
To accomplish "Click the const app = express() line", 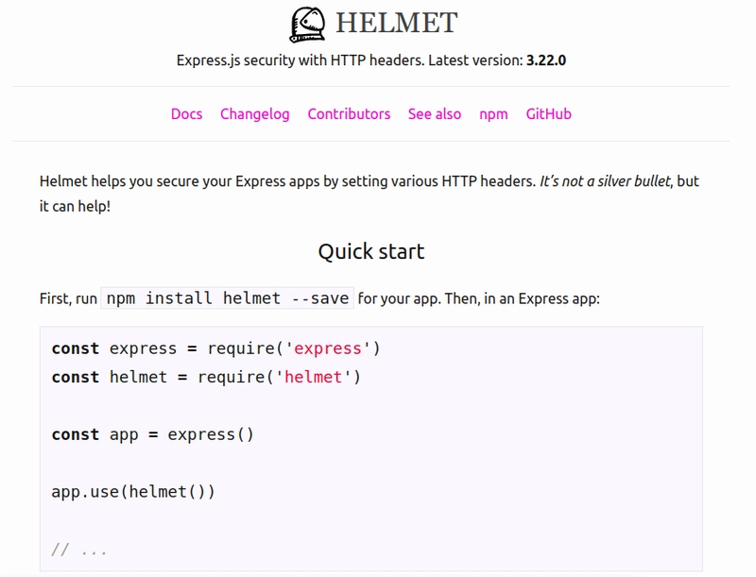I will tap(152, 435).
